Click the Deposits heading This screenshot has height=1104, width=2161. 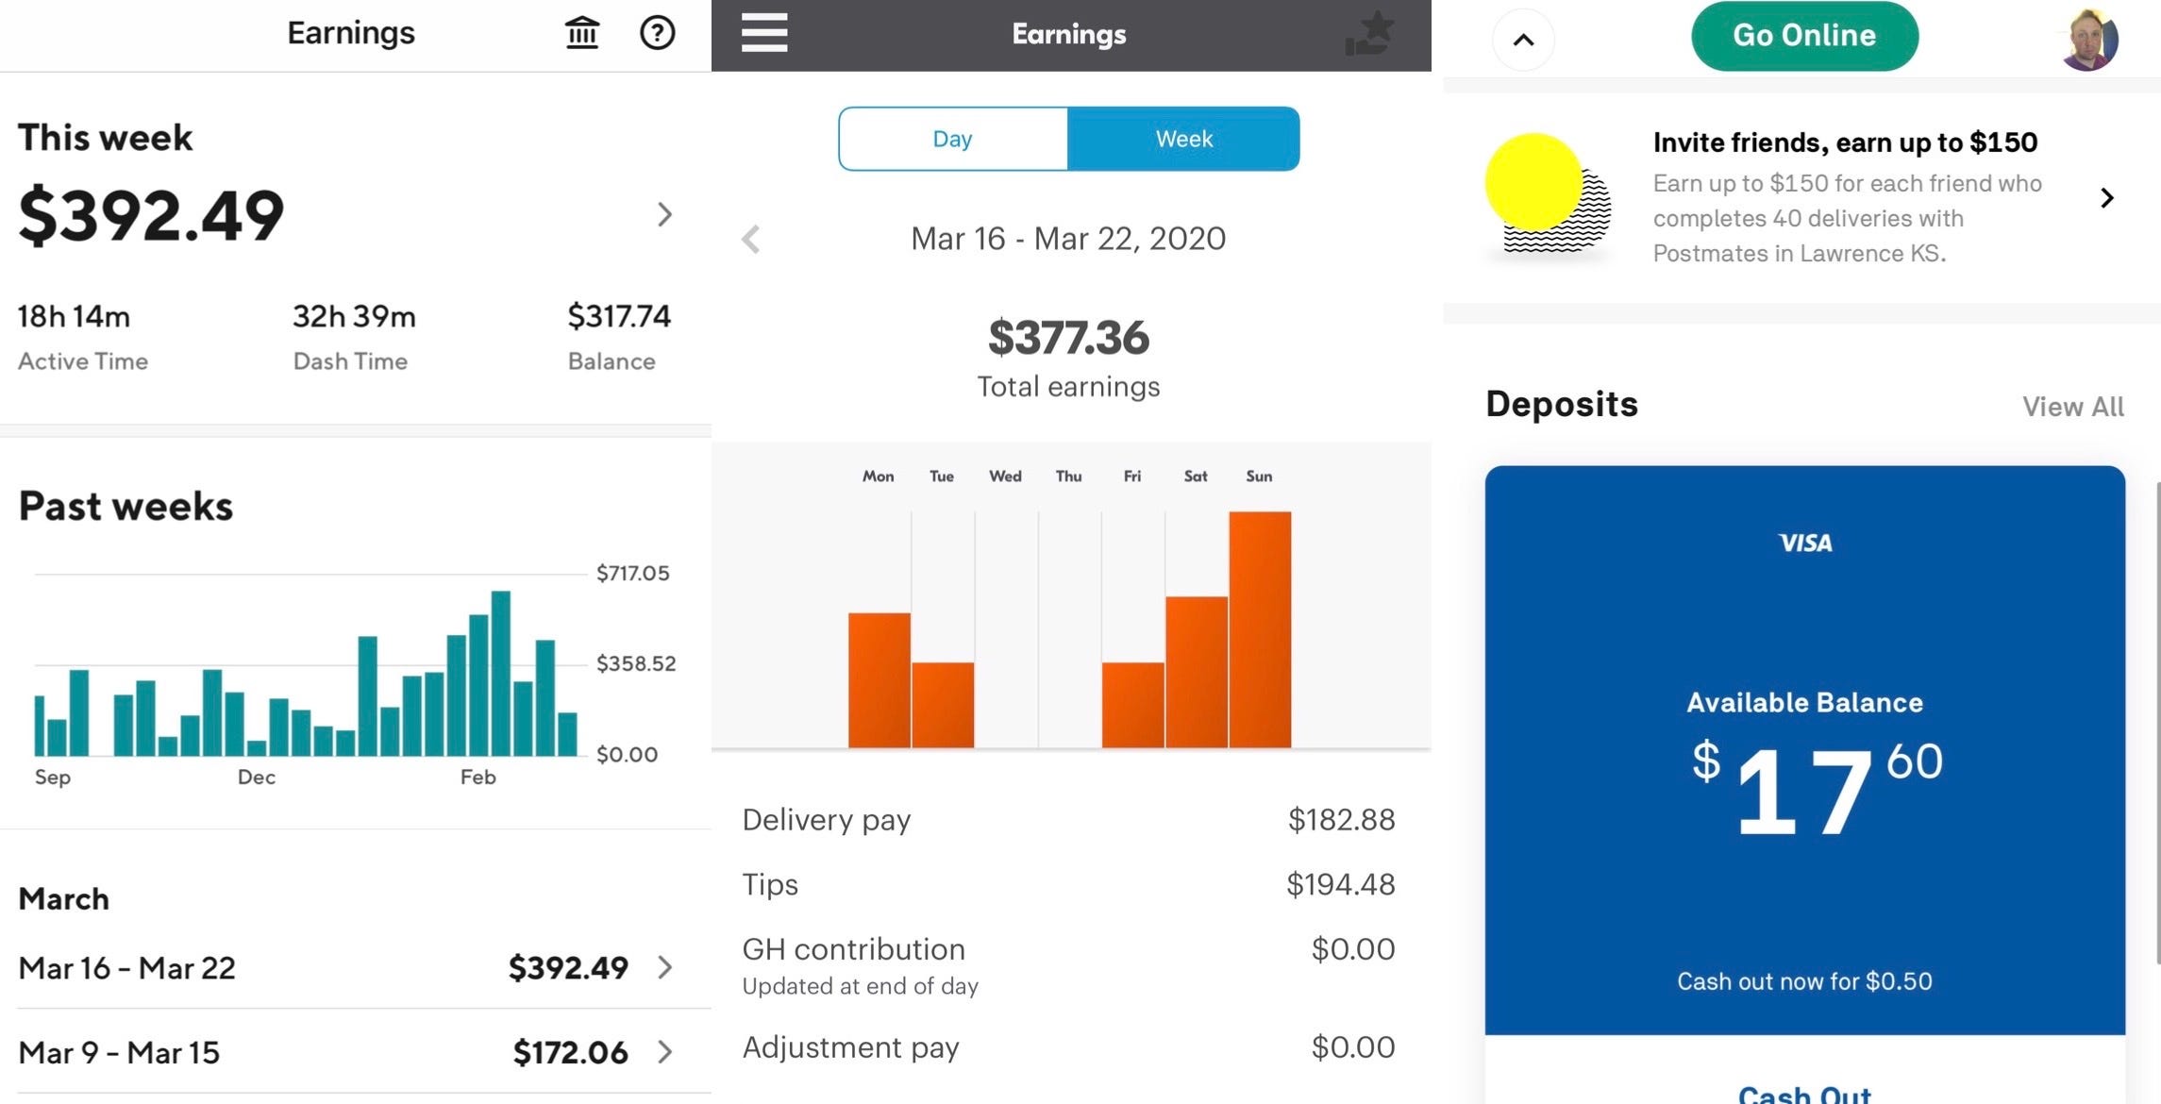[1562, 405]
